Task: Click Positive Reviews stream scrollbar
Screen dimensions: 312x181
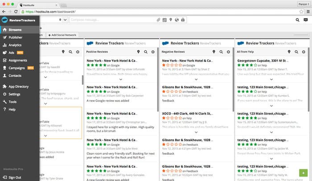Action: 158,79
